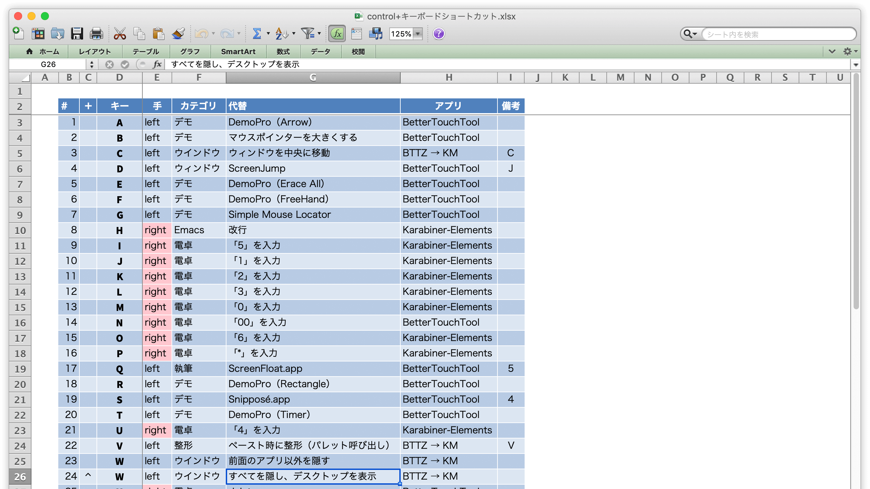The width and height of the screenshot is (870, 489).
Task: Select the DemoPro (Timer) cell
Action: click(x=313, y=415)
